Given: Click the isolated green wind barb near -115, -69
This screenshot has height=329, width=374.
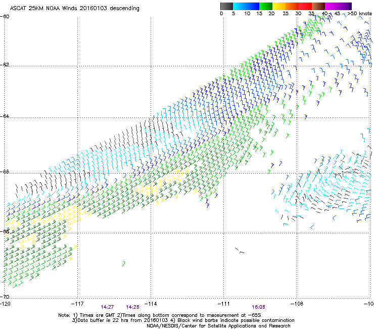Looking at the screenshot, I should point(124,264).
